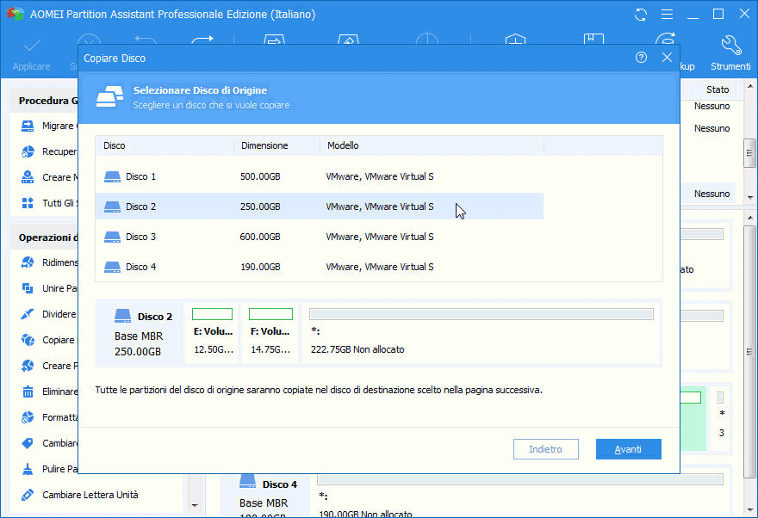
Task: Click the Disco column header
Action: 165,145
